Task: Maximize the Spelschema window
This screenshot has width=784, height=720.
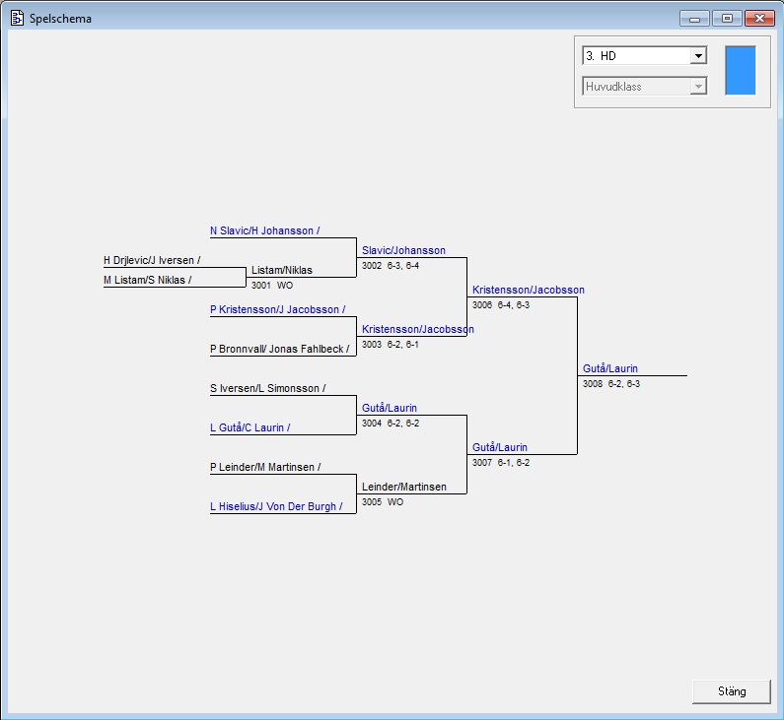Action: (727, 18)
